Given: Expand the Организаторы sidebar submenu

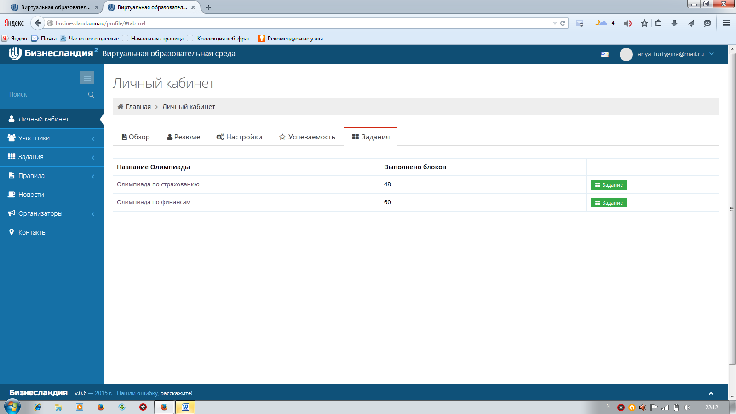Looking at the screenshot, I should tap(93, 214).
